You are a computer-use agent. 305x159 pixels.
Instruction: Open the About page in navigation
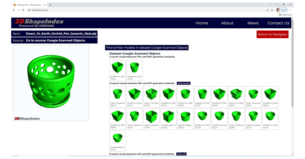227,23
